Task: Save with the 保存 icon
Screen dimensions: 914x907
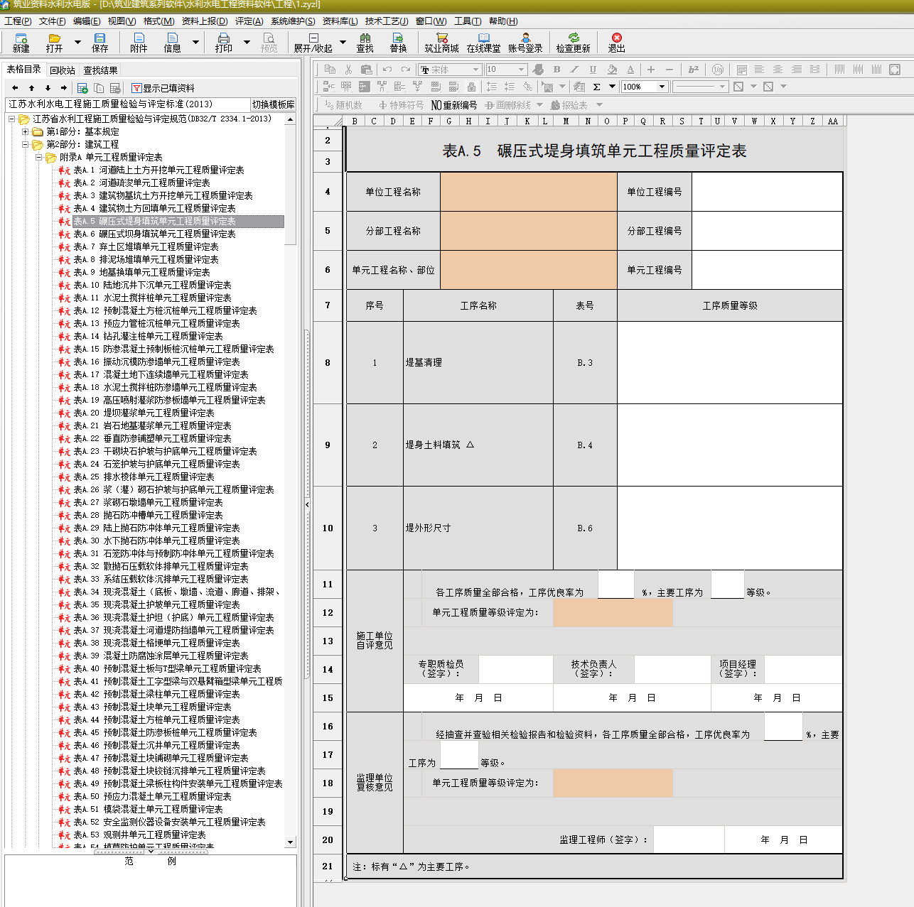Action: pyautogui.click(x=100, y=43)
